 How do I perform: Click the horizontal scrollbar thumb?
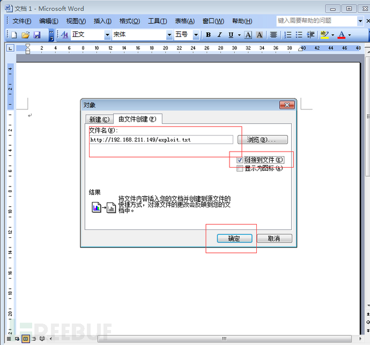pyautogui.click(x=224, y=339)
